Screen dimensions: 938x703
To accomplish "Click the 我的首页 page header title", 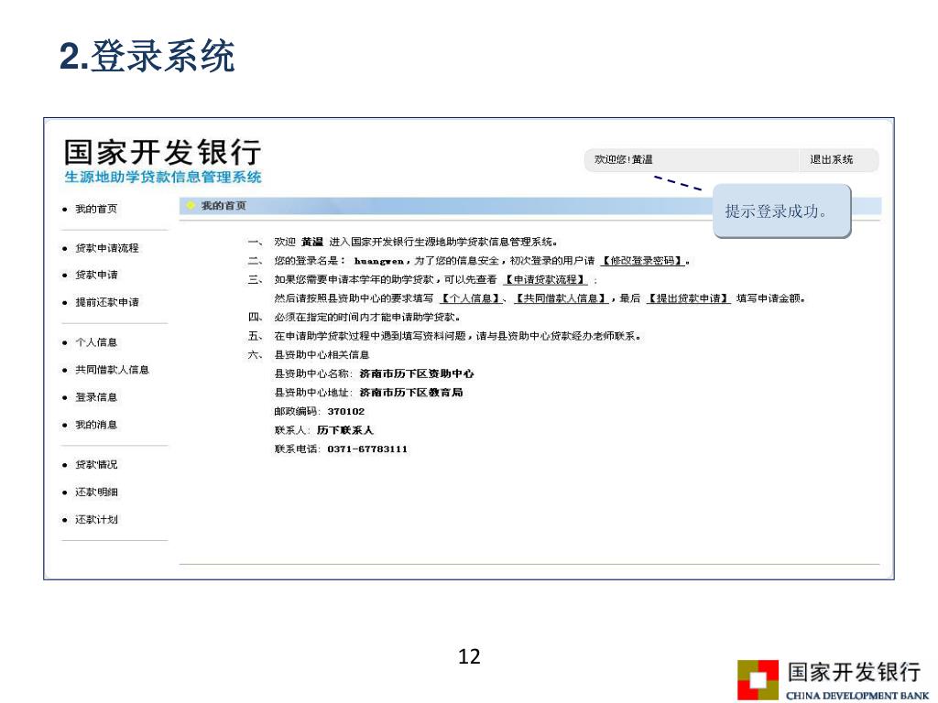I will [x=224, y=205].
